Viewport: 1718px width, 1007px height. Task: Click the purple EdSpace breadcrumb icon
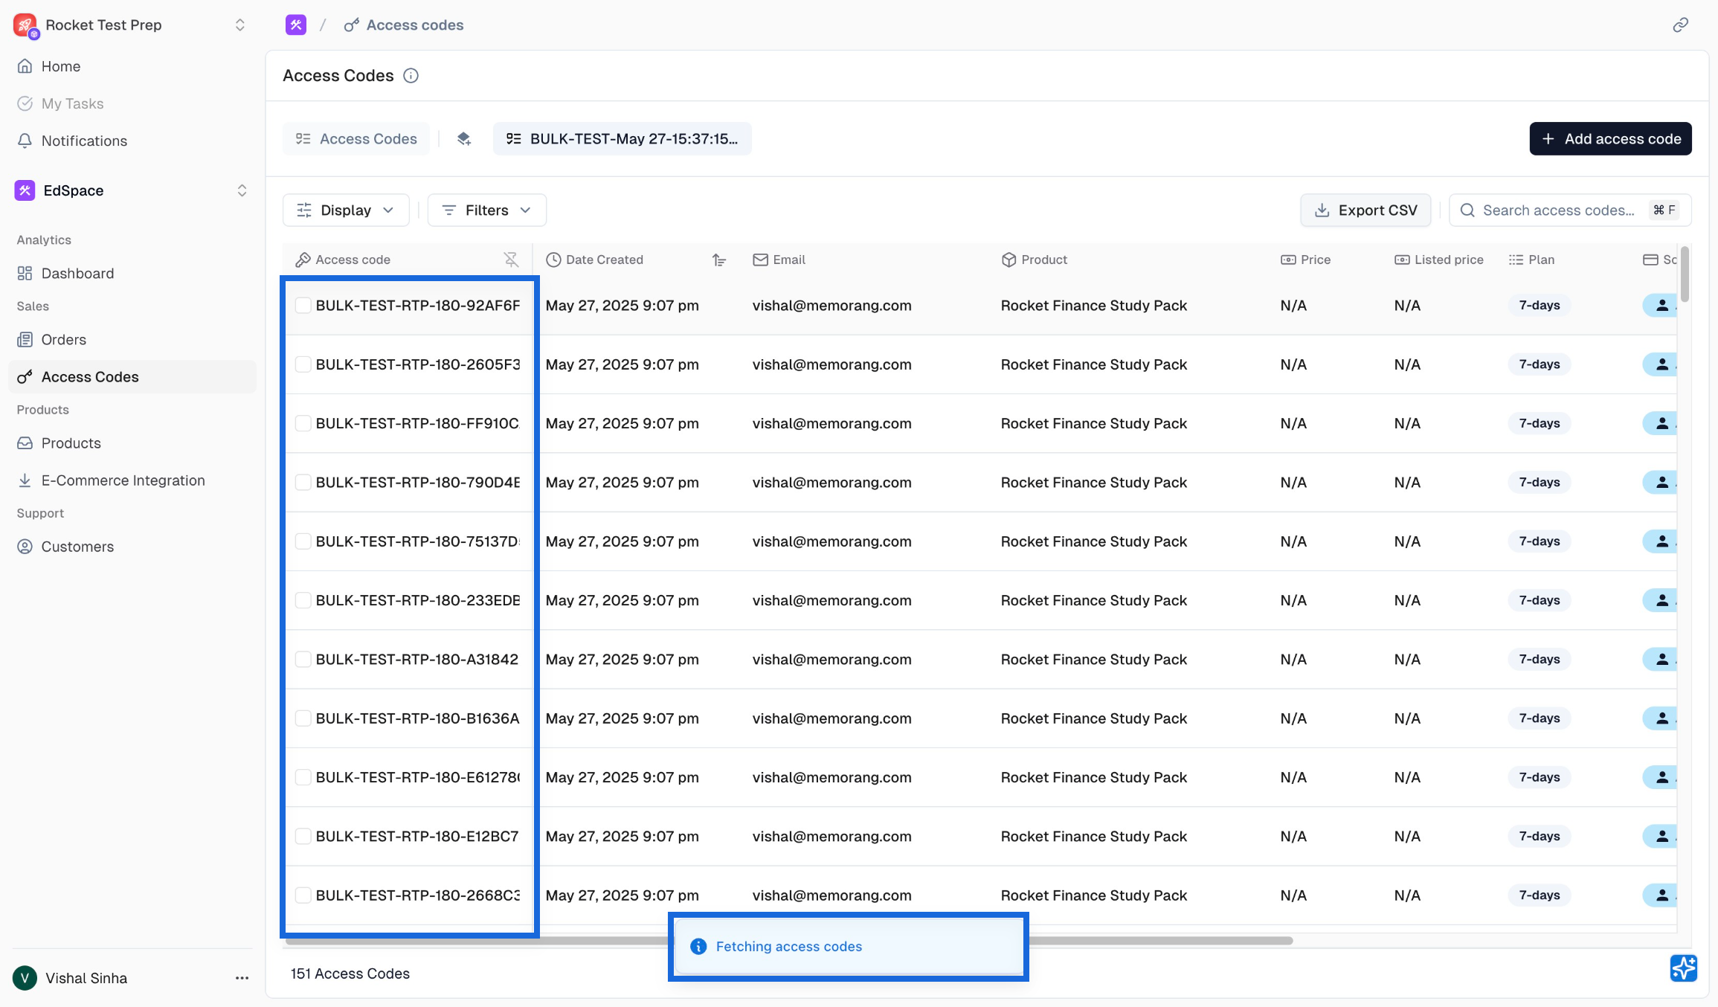[296, 25]
